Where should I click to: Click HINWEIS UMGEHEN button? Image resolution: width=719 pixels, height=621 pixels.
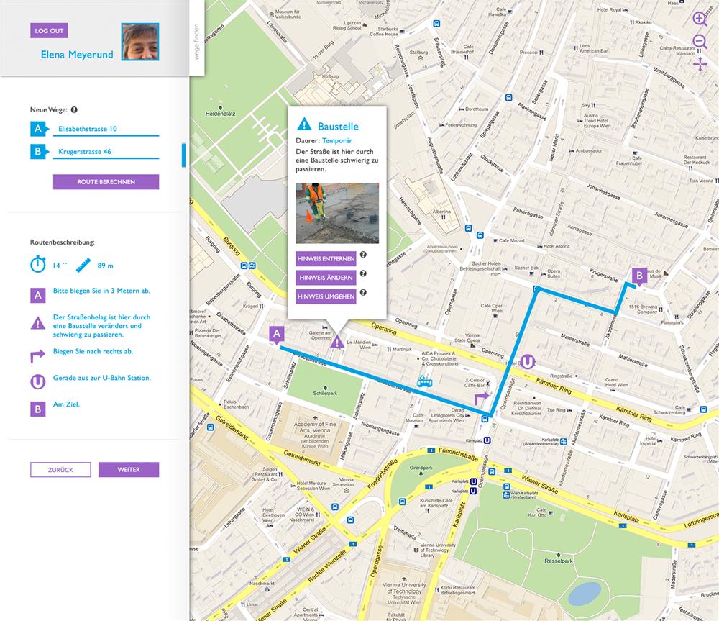point(326,296)
